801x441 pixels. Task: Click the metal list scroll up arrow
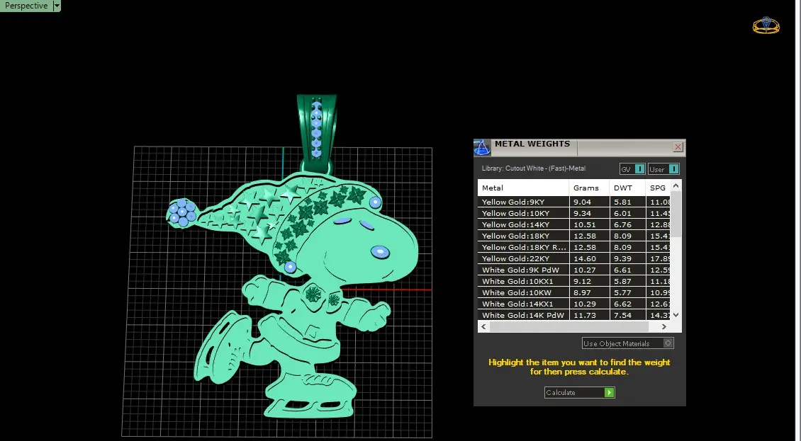coord(676,185)
